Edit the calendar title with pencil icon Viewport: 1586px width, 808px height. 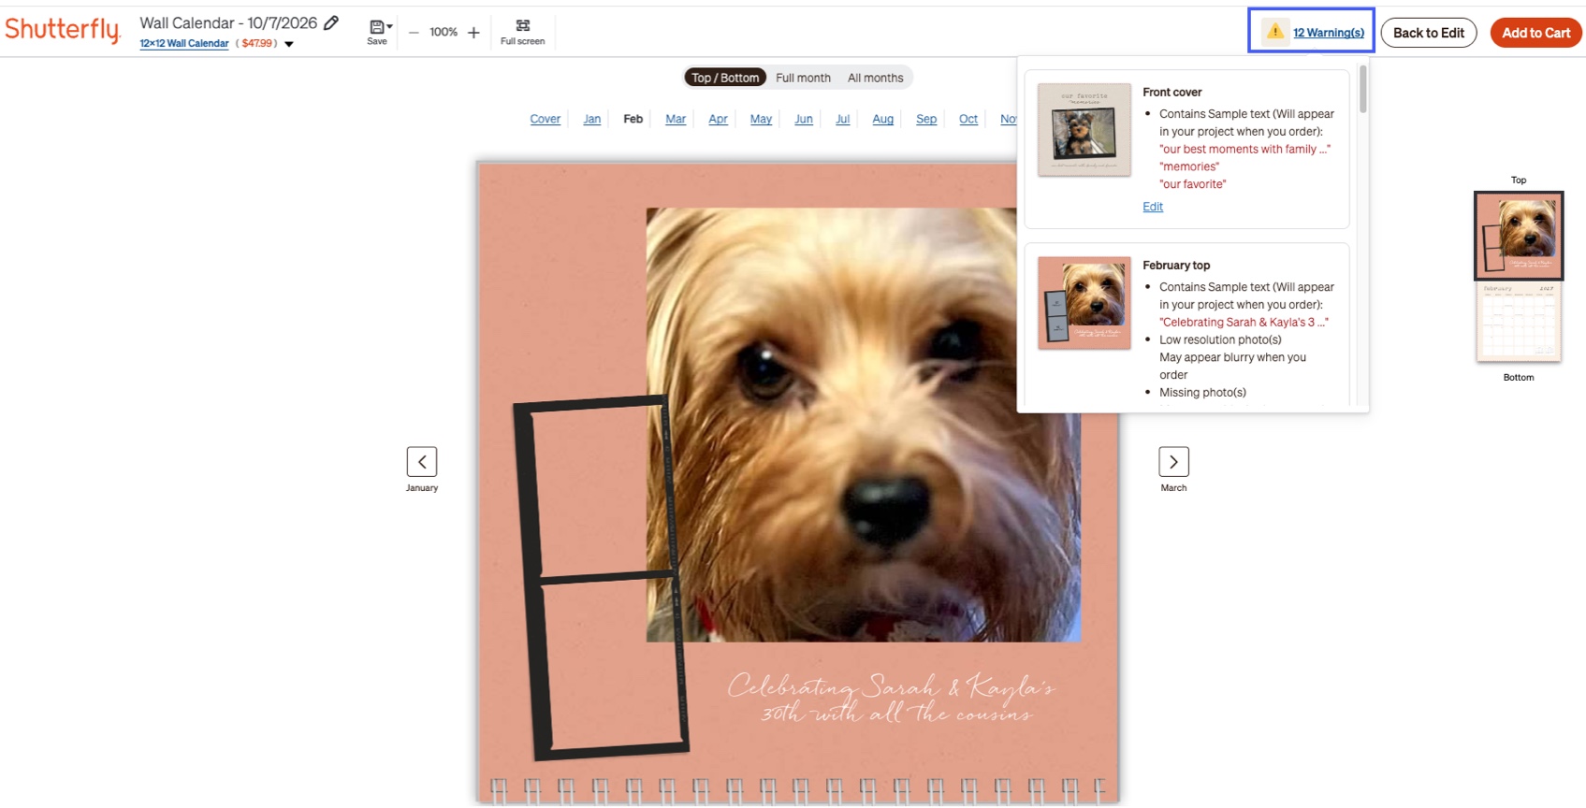(x=331, y=22)
